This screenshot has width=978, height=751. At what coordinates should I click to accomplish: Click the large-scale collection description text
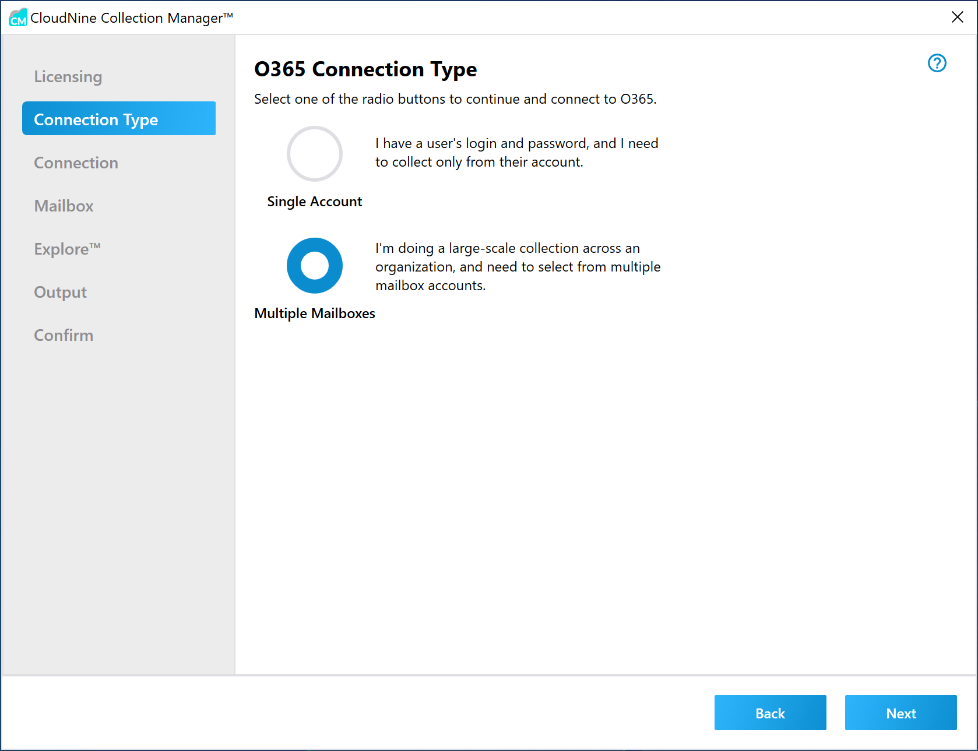pos(518,267)
